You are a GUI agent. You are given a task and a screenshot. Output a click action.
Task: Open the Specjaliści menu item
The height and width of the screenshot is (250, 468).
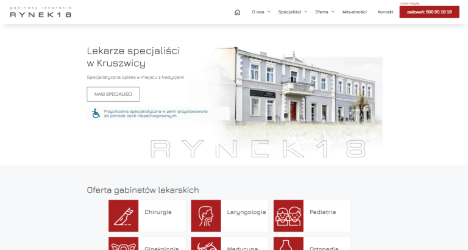click(x=289, y=12)
